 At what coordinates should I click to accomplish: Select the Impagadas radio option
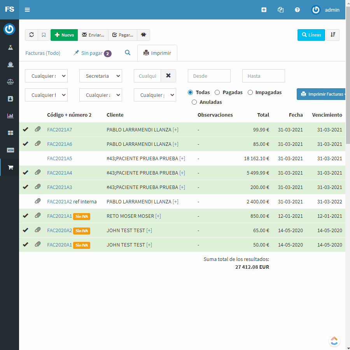(x=250, y=93)
